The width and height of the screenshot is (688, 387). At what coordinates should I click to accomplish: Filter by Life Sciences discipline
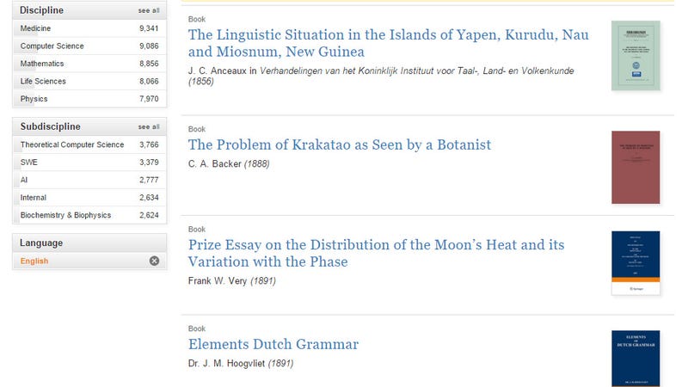(x=89, y=81)
